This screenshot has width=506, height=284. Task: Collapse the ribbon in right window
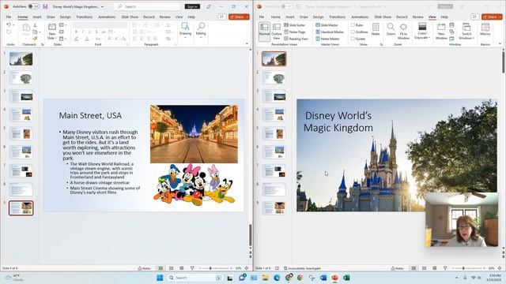500,44
